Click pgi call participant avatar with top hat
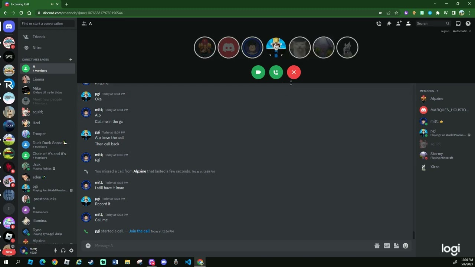This screenshot has width=475, height=267. coord(276,47)
